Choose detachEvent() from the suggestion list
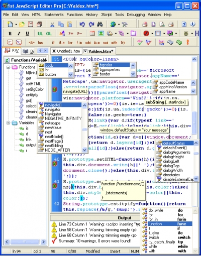Viewport: 201px width, 256px height. pos(175,148)
